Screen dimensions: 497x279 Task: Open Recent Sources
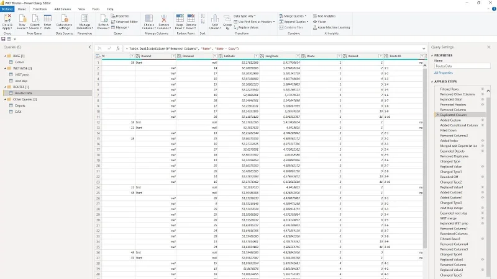point(35,22)
